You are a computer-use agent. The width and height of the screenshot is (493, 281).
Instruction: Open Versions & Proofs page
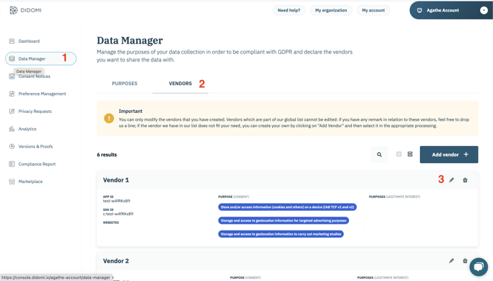point(36,147)
